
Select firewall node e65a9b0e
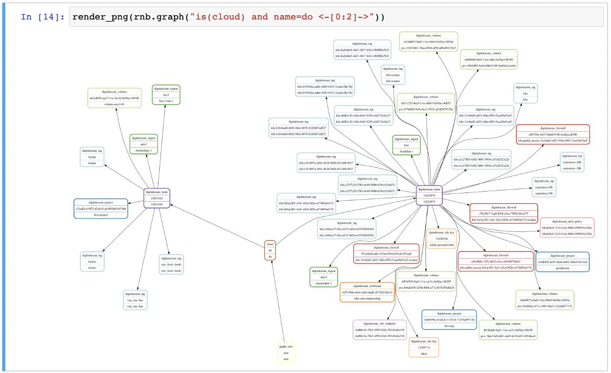495,262
